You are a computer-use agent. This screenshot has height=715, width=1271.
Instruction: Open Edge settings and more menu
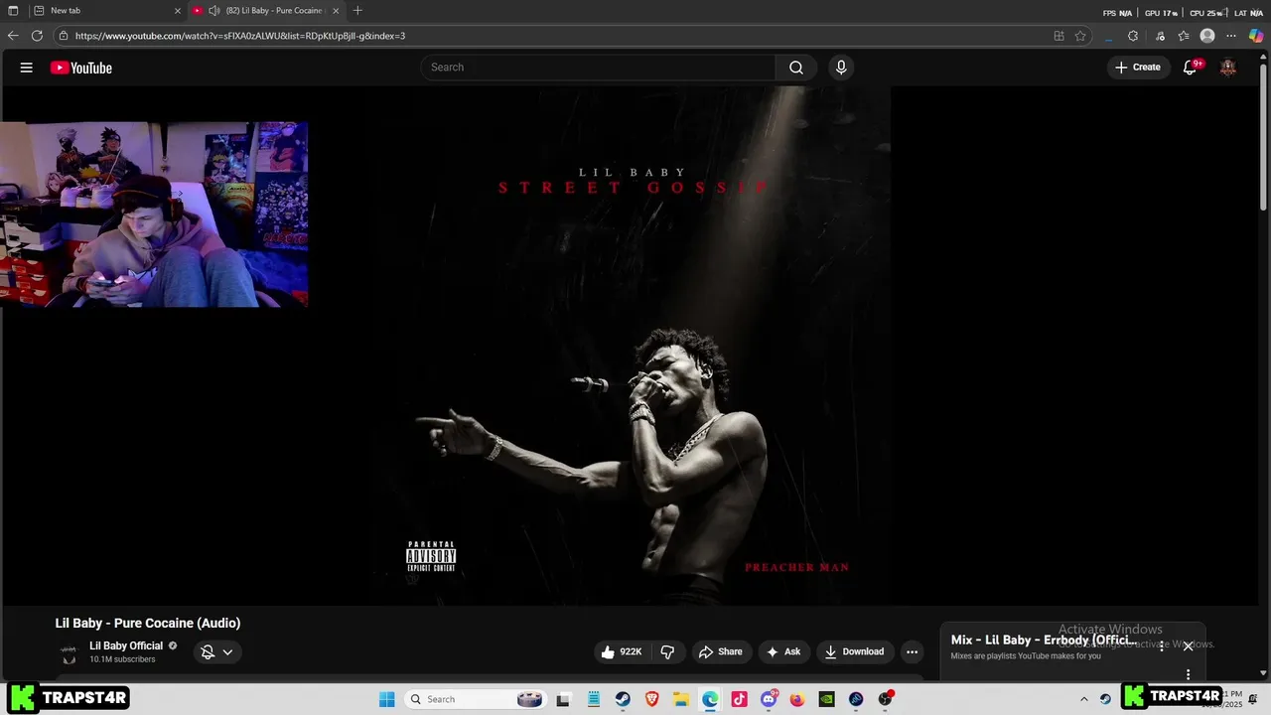[x=1232, y=36]
